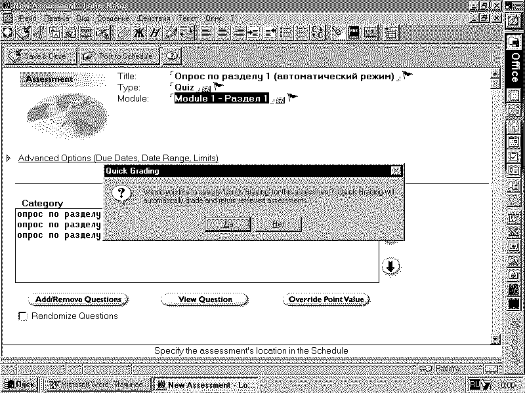
Task: Click the Save & Close toolbar button
Action: coord(41,56)
